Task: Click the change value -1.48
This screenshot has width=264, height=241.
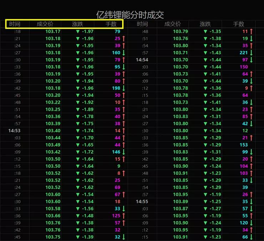Action: (x=88, y=216)
